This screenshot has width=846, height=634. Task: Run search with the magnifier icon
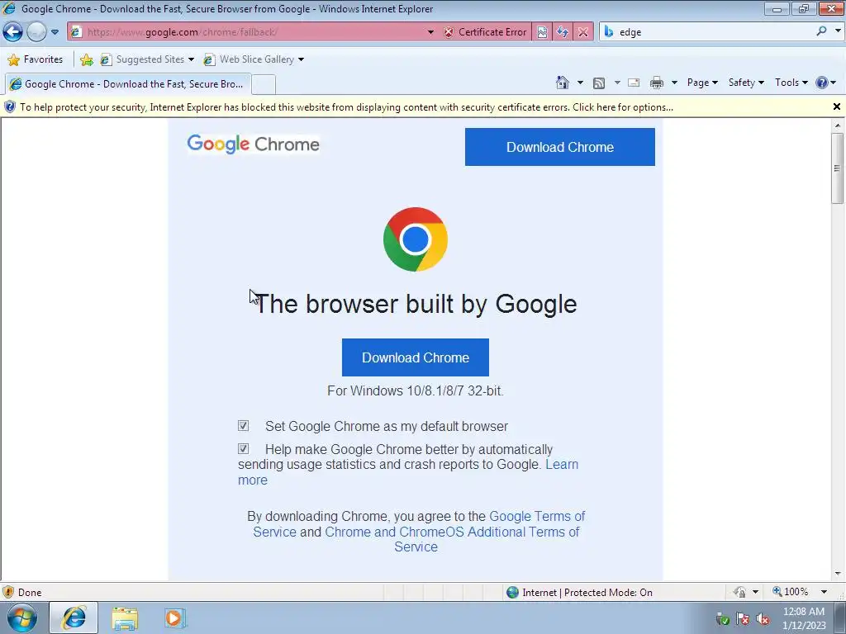[821, 31]
